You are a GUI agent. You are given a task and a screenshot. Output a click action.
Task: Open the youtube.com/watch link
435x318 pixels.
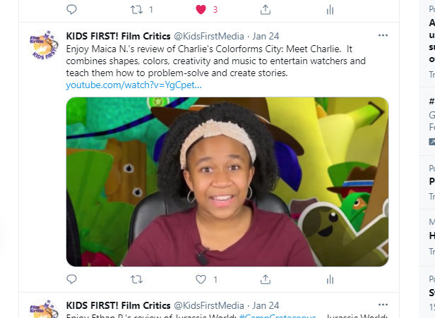pos(133,85)
